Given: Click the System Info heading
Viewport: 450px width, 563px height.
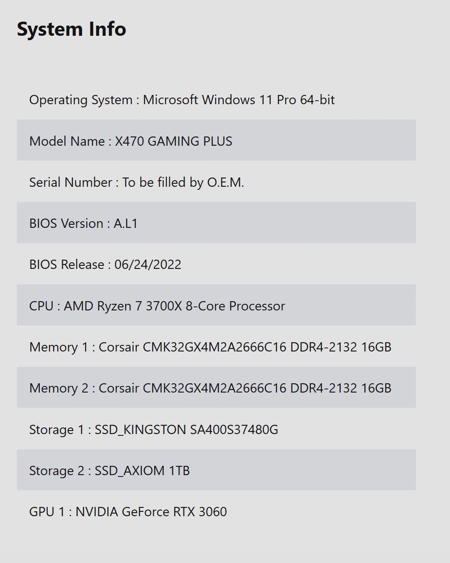Looking at the screenshot, I should tap(71, 30).
